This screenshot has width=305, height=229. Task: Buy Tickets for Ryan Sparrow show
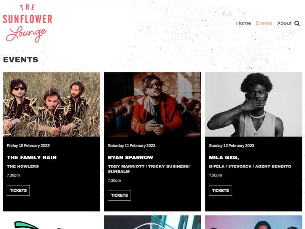pyautogui.click(x=119, y=195)
